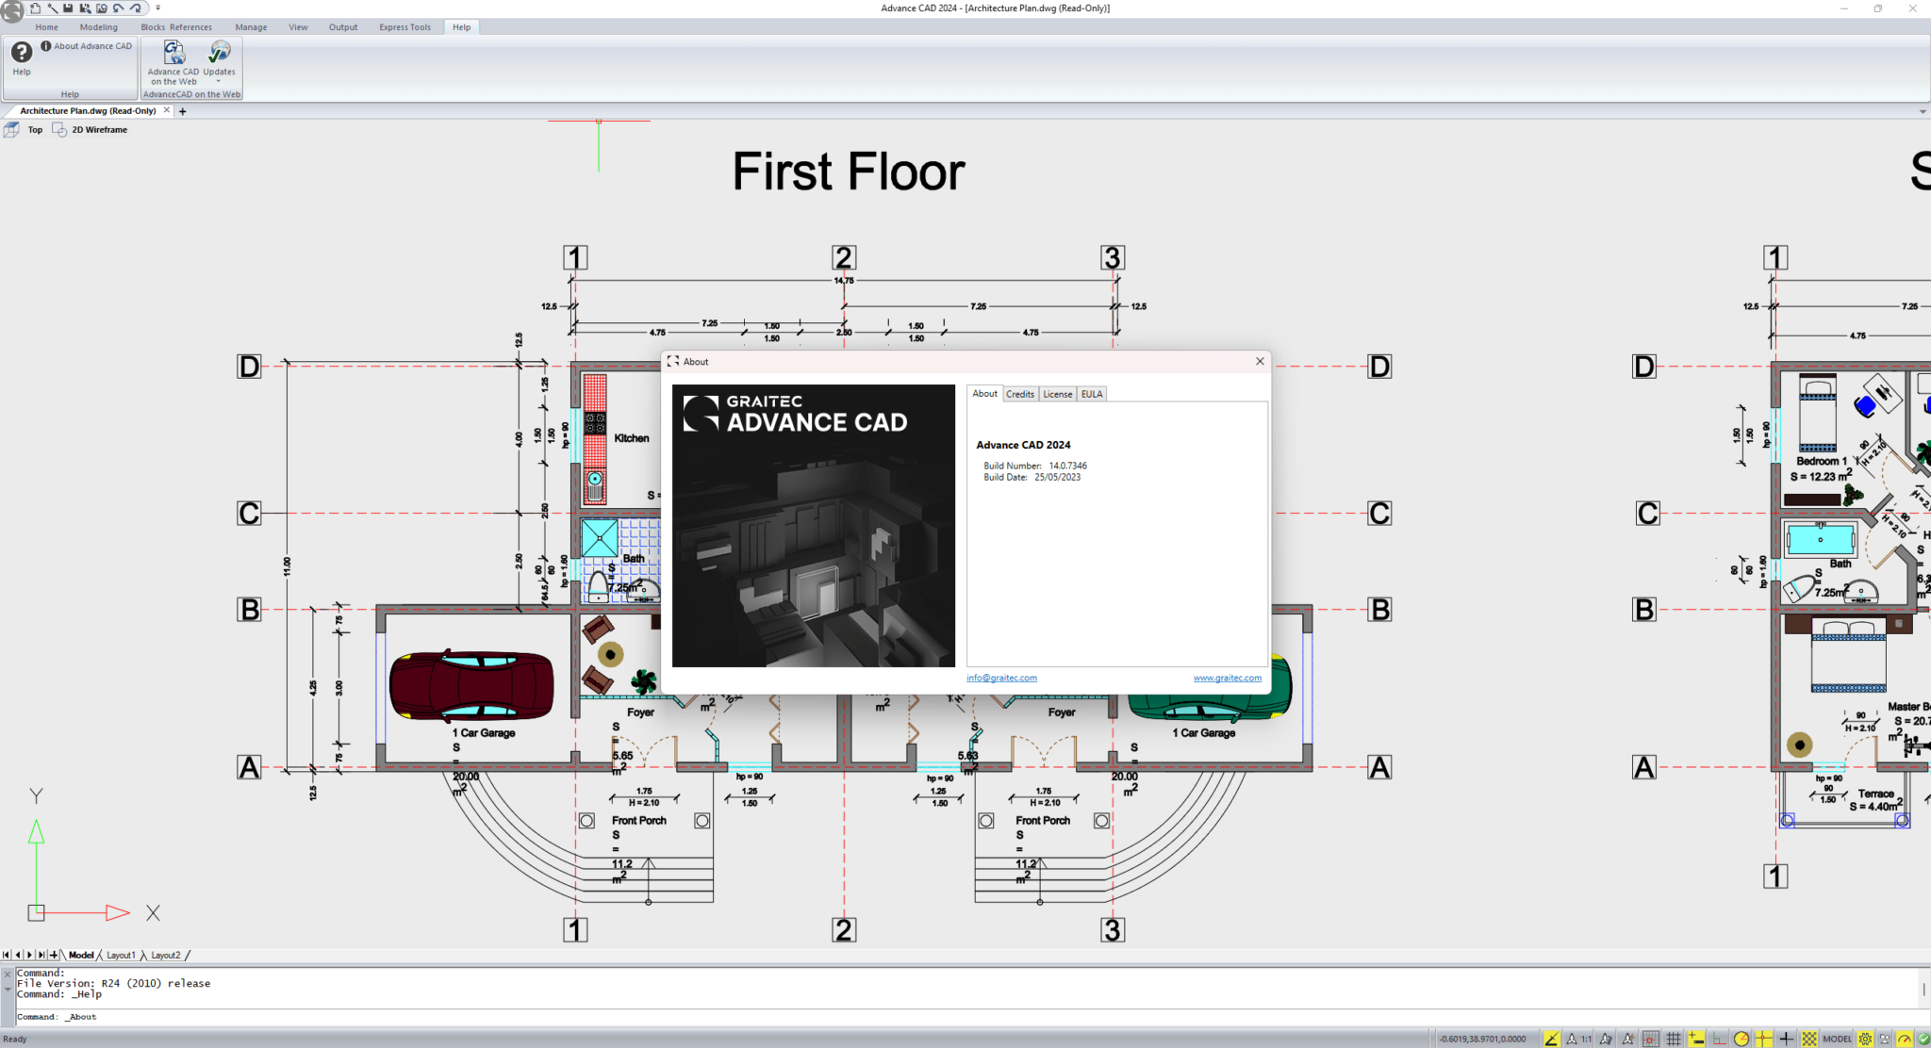The image size is (1931, 1048).
Task: Open the www.graitec.com link
Action: coord(1227,678)
